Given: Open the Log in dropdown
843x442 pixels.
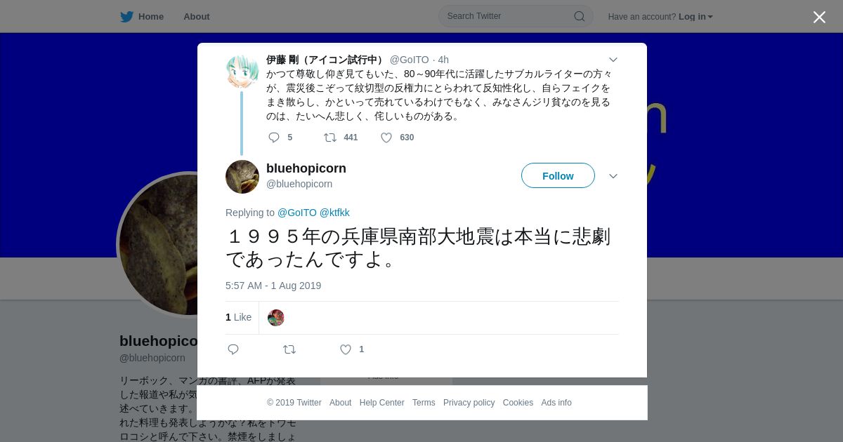Looking at the screenshot, I should 695,17.
